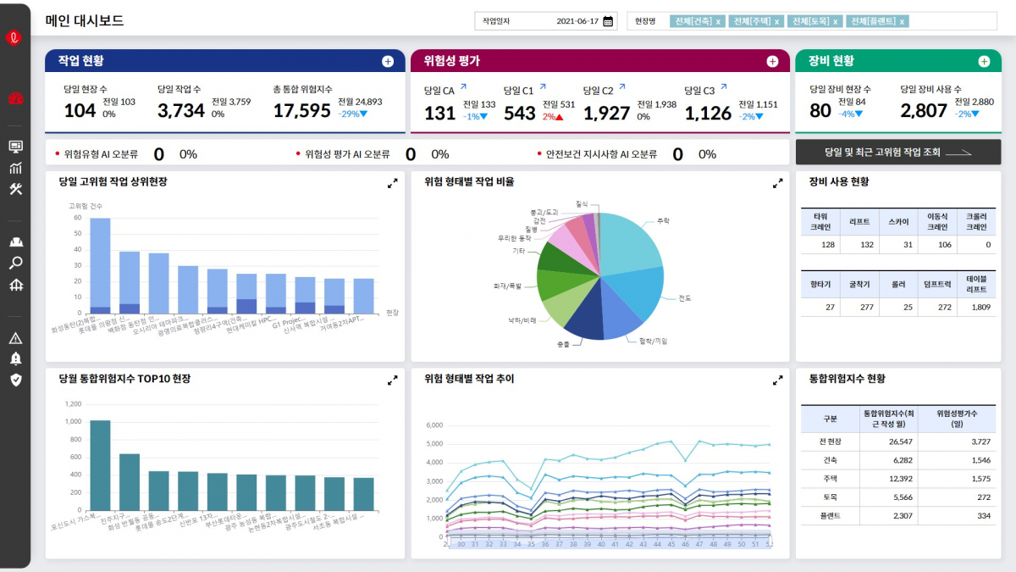
Task: Expand the 위험성 평가 panel with plus button
Action: click(x=772, y=61)
